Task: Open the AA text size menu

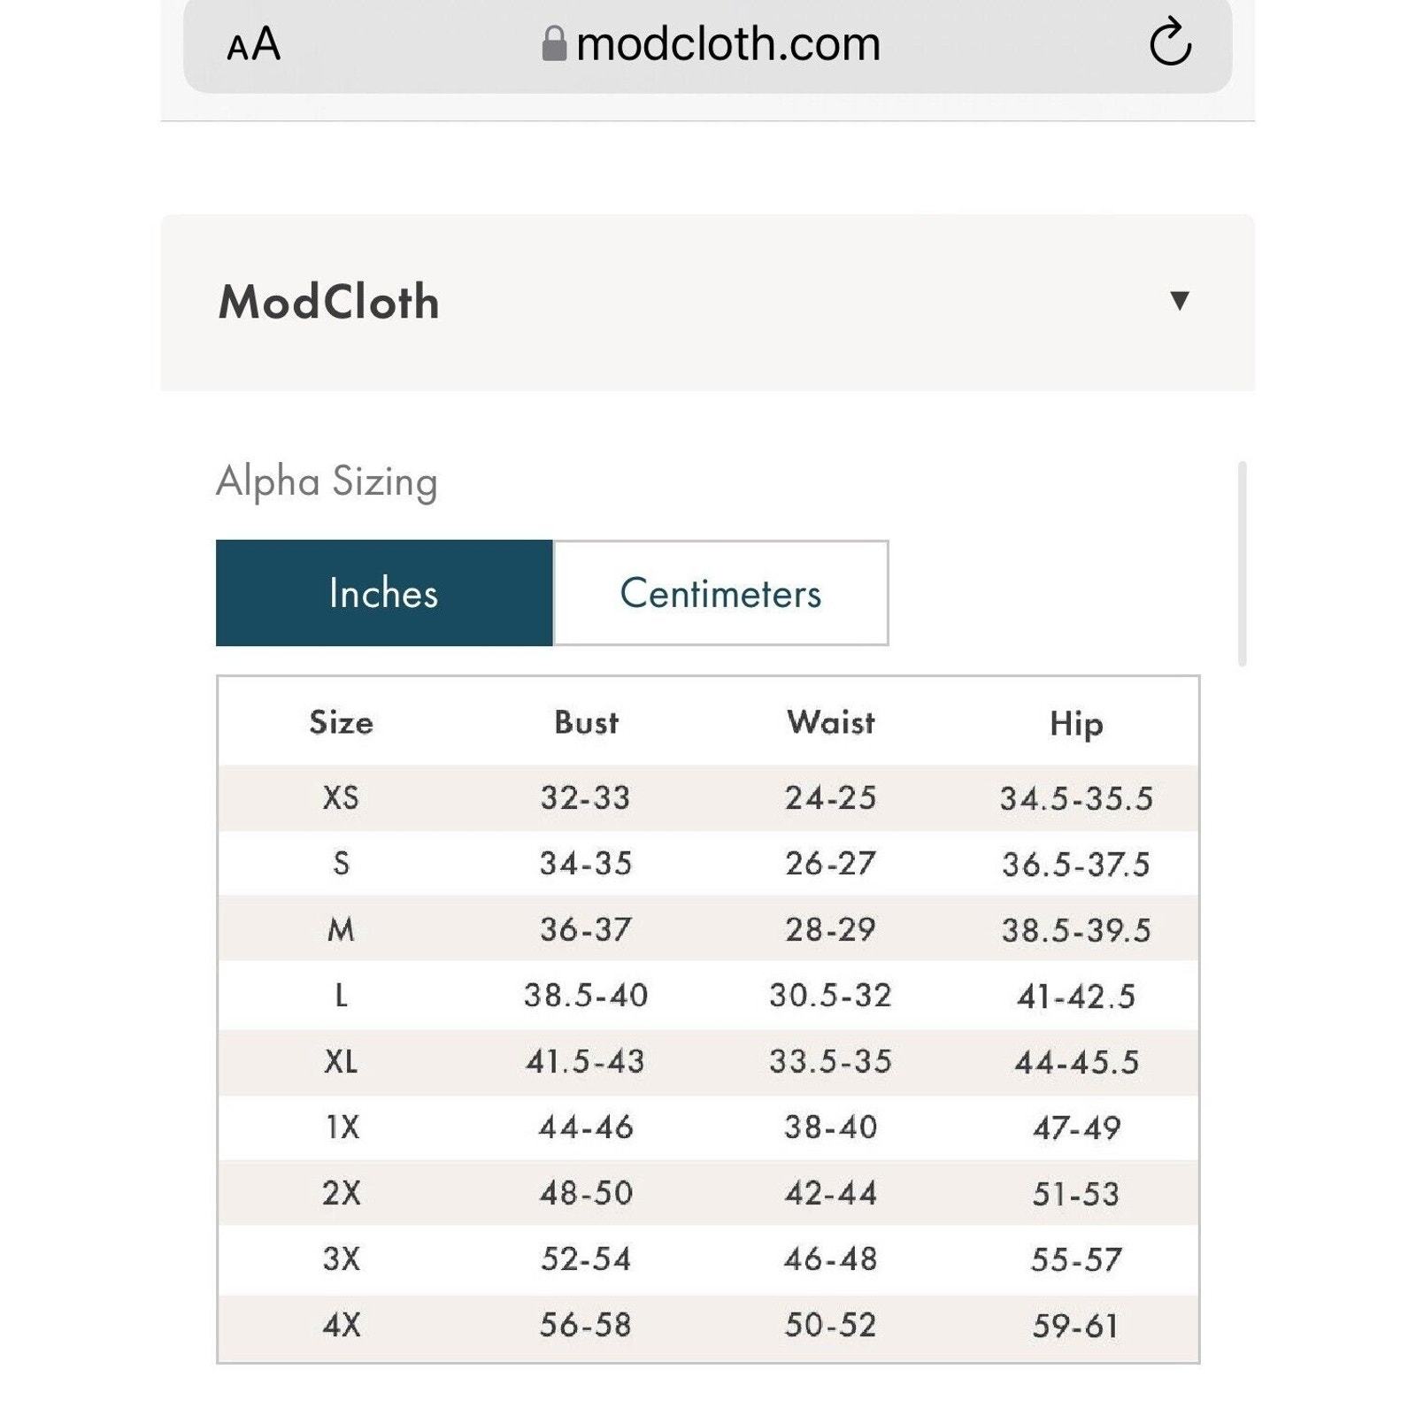Action: coord(253,44)
